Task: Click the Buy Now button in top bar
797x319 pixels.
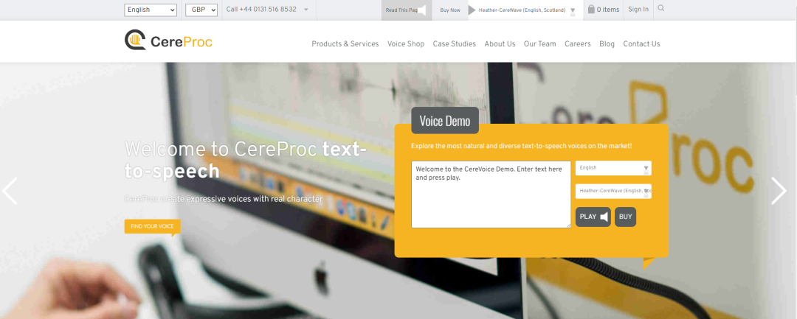Action: [x=450, y=10]
